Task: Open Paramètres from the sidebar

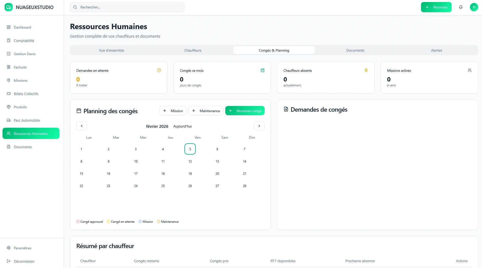Action: click(22, 248)
